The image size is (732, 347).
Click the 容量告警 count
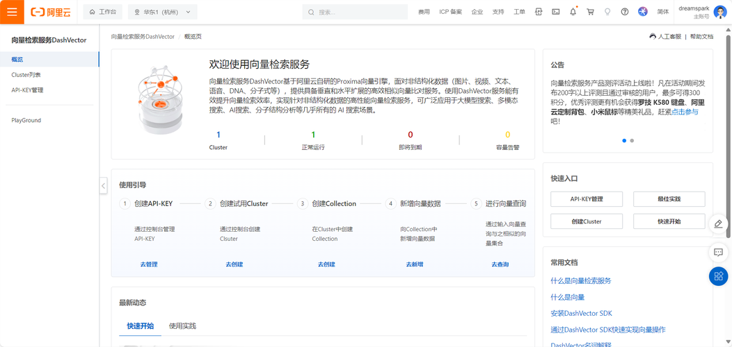(x=507, y=135)
